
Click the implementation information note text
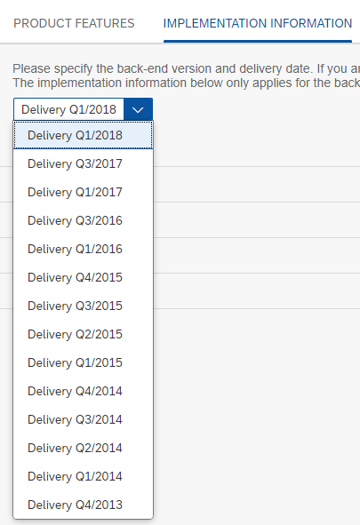[x=186, y=83]
